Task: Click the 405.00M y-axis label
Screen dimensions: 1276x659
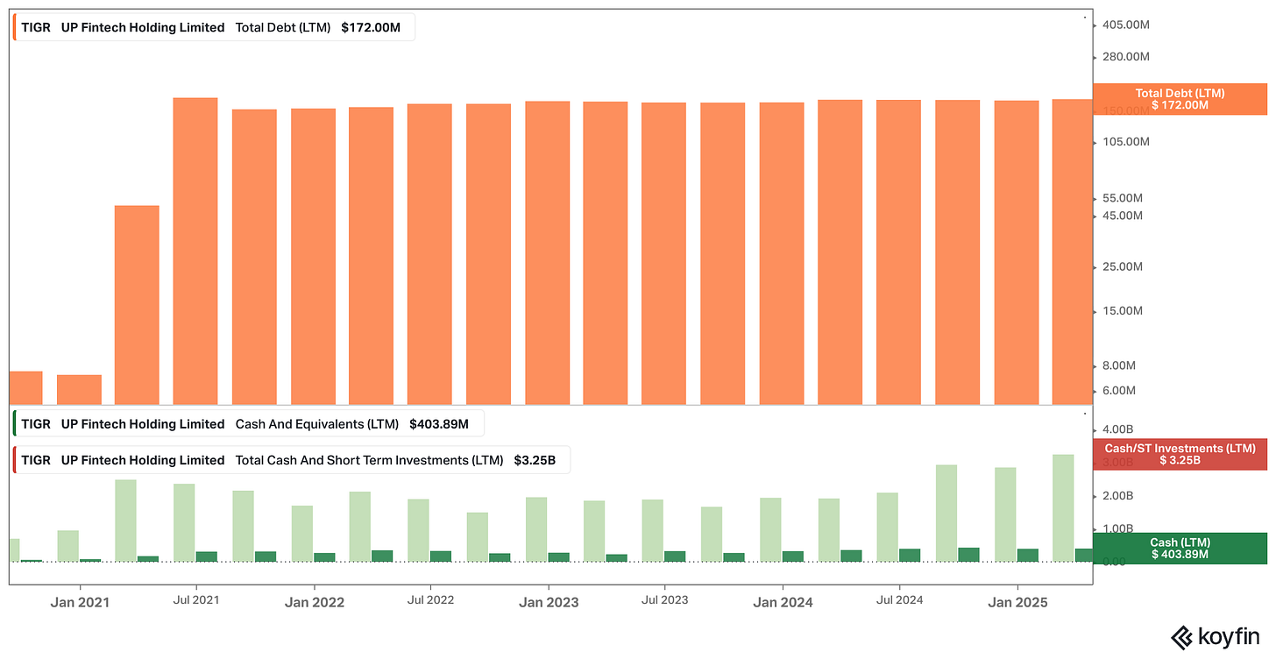Action: pos(1125,25)
